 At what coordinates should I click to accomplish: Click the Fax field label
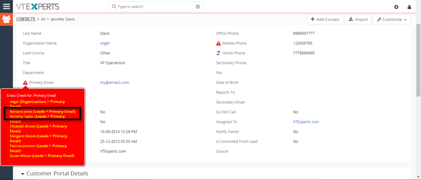point(219,73)
